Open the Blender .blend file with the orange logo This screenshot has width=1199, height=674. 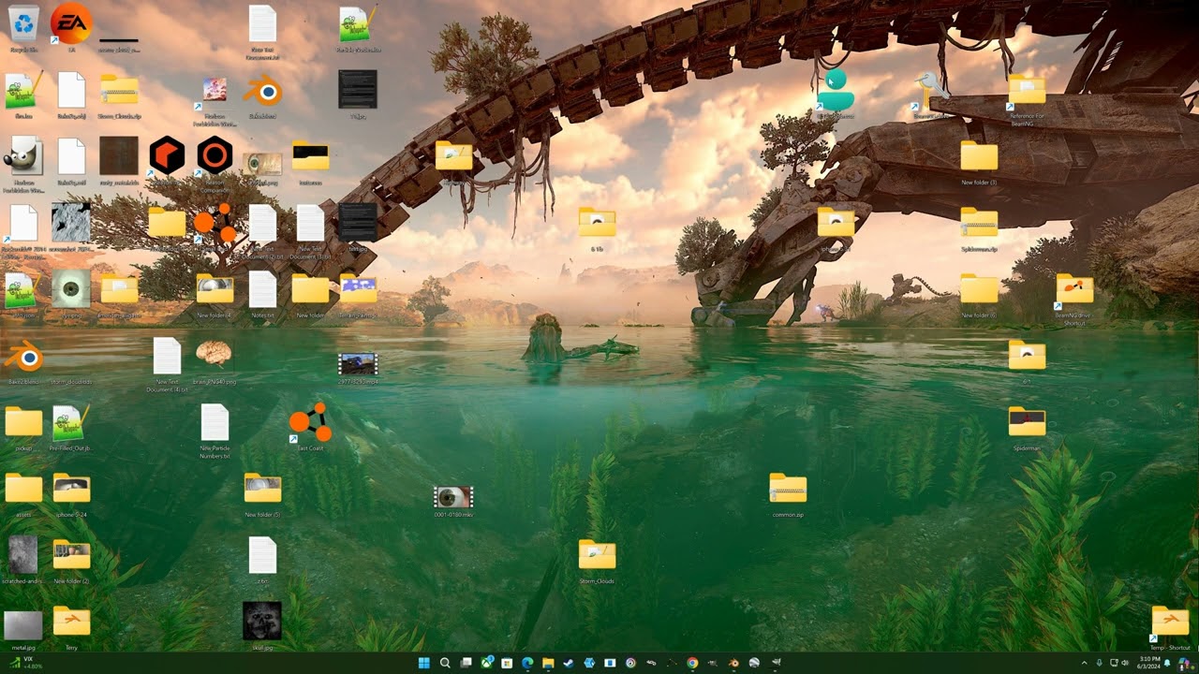coord(23,358)
